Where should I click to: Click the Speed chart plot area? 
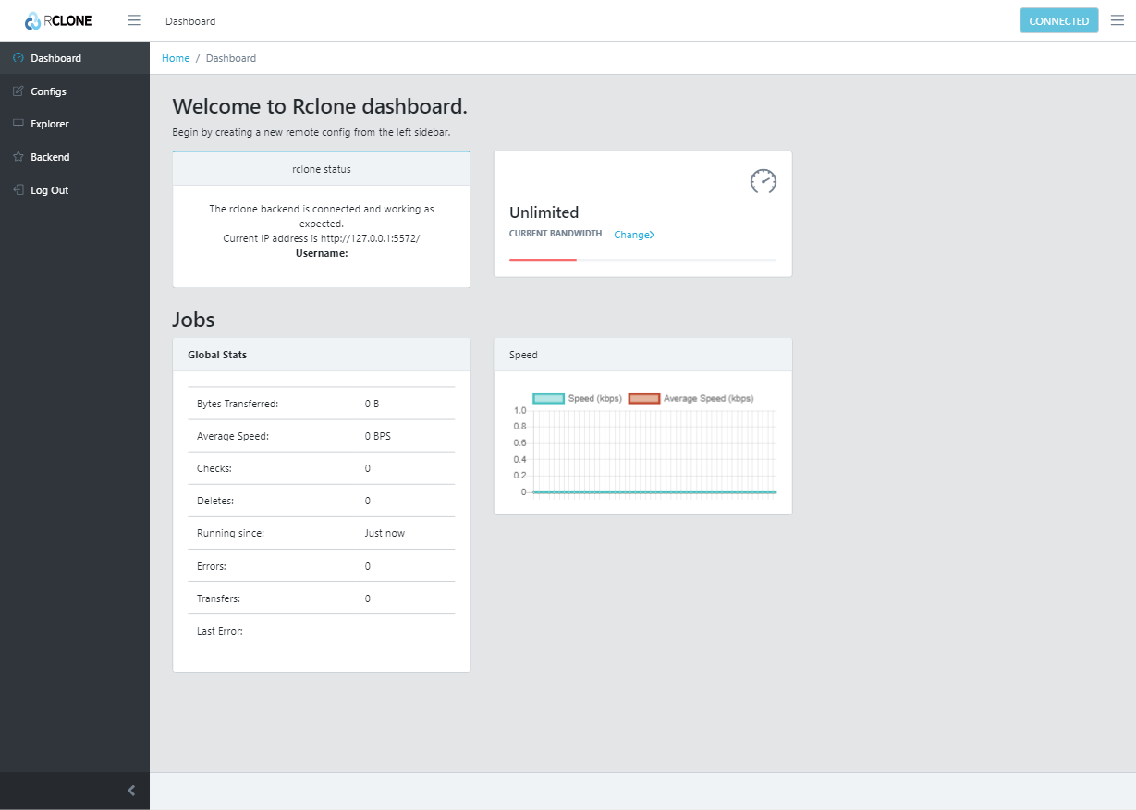pos(654,452)
